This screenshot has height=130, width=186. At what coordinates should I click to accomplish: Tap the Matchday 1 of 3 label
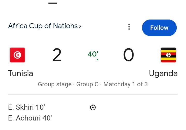[x=125, y=84]
